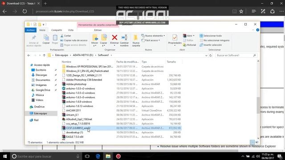Image resolution: width=285 pixels, height=160 pixels.
Task: Click Este equipo in address breadcrumb
Action: [x=61, y=55]
